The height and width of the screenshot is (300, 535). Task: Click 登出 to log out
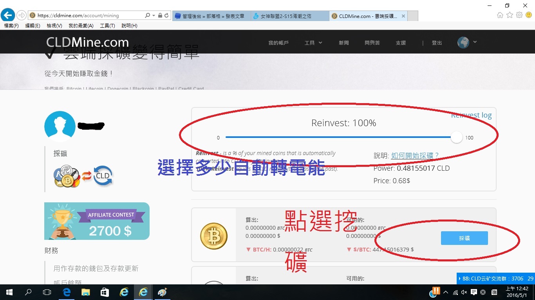coord(437,43)
